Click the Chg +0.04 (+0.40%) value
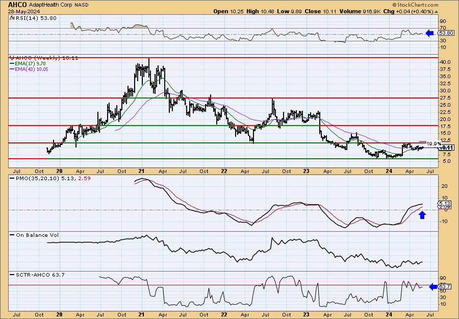 click(409, 11)
